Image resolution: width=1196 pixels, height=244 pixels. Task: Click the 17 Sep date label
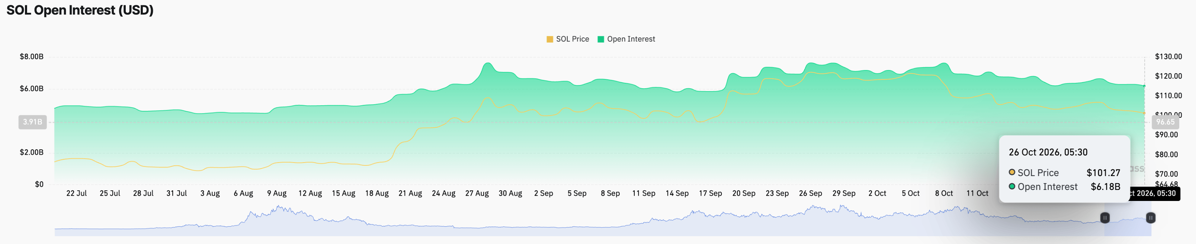pyautogui.click(x=710, y=193)
